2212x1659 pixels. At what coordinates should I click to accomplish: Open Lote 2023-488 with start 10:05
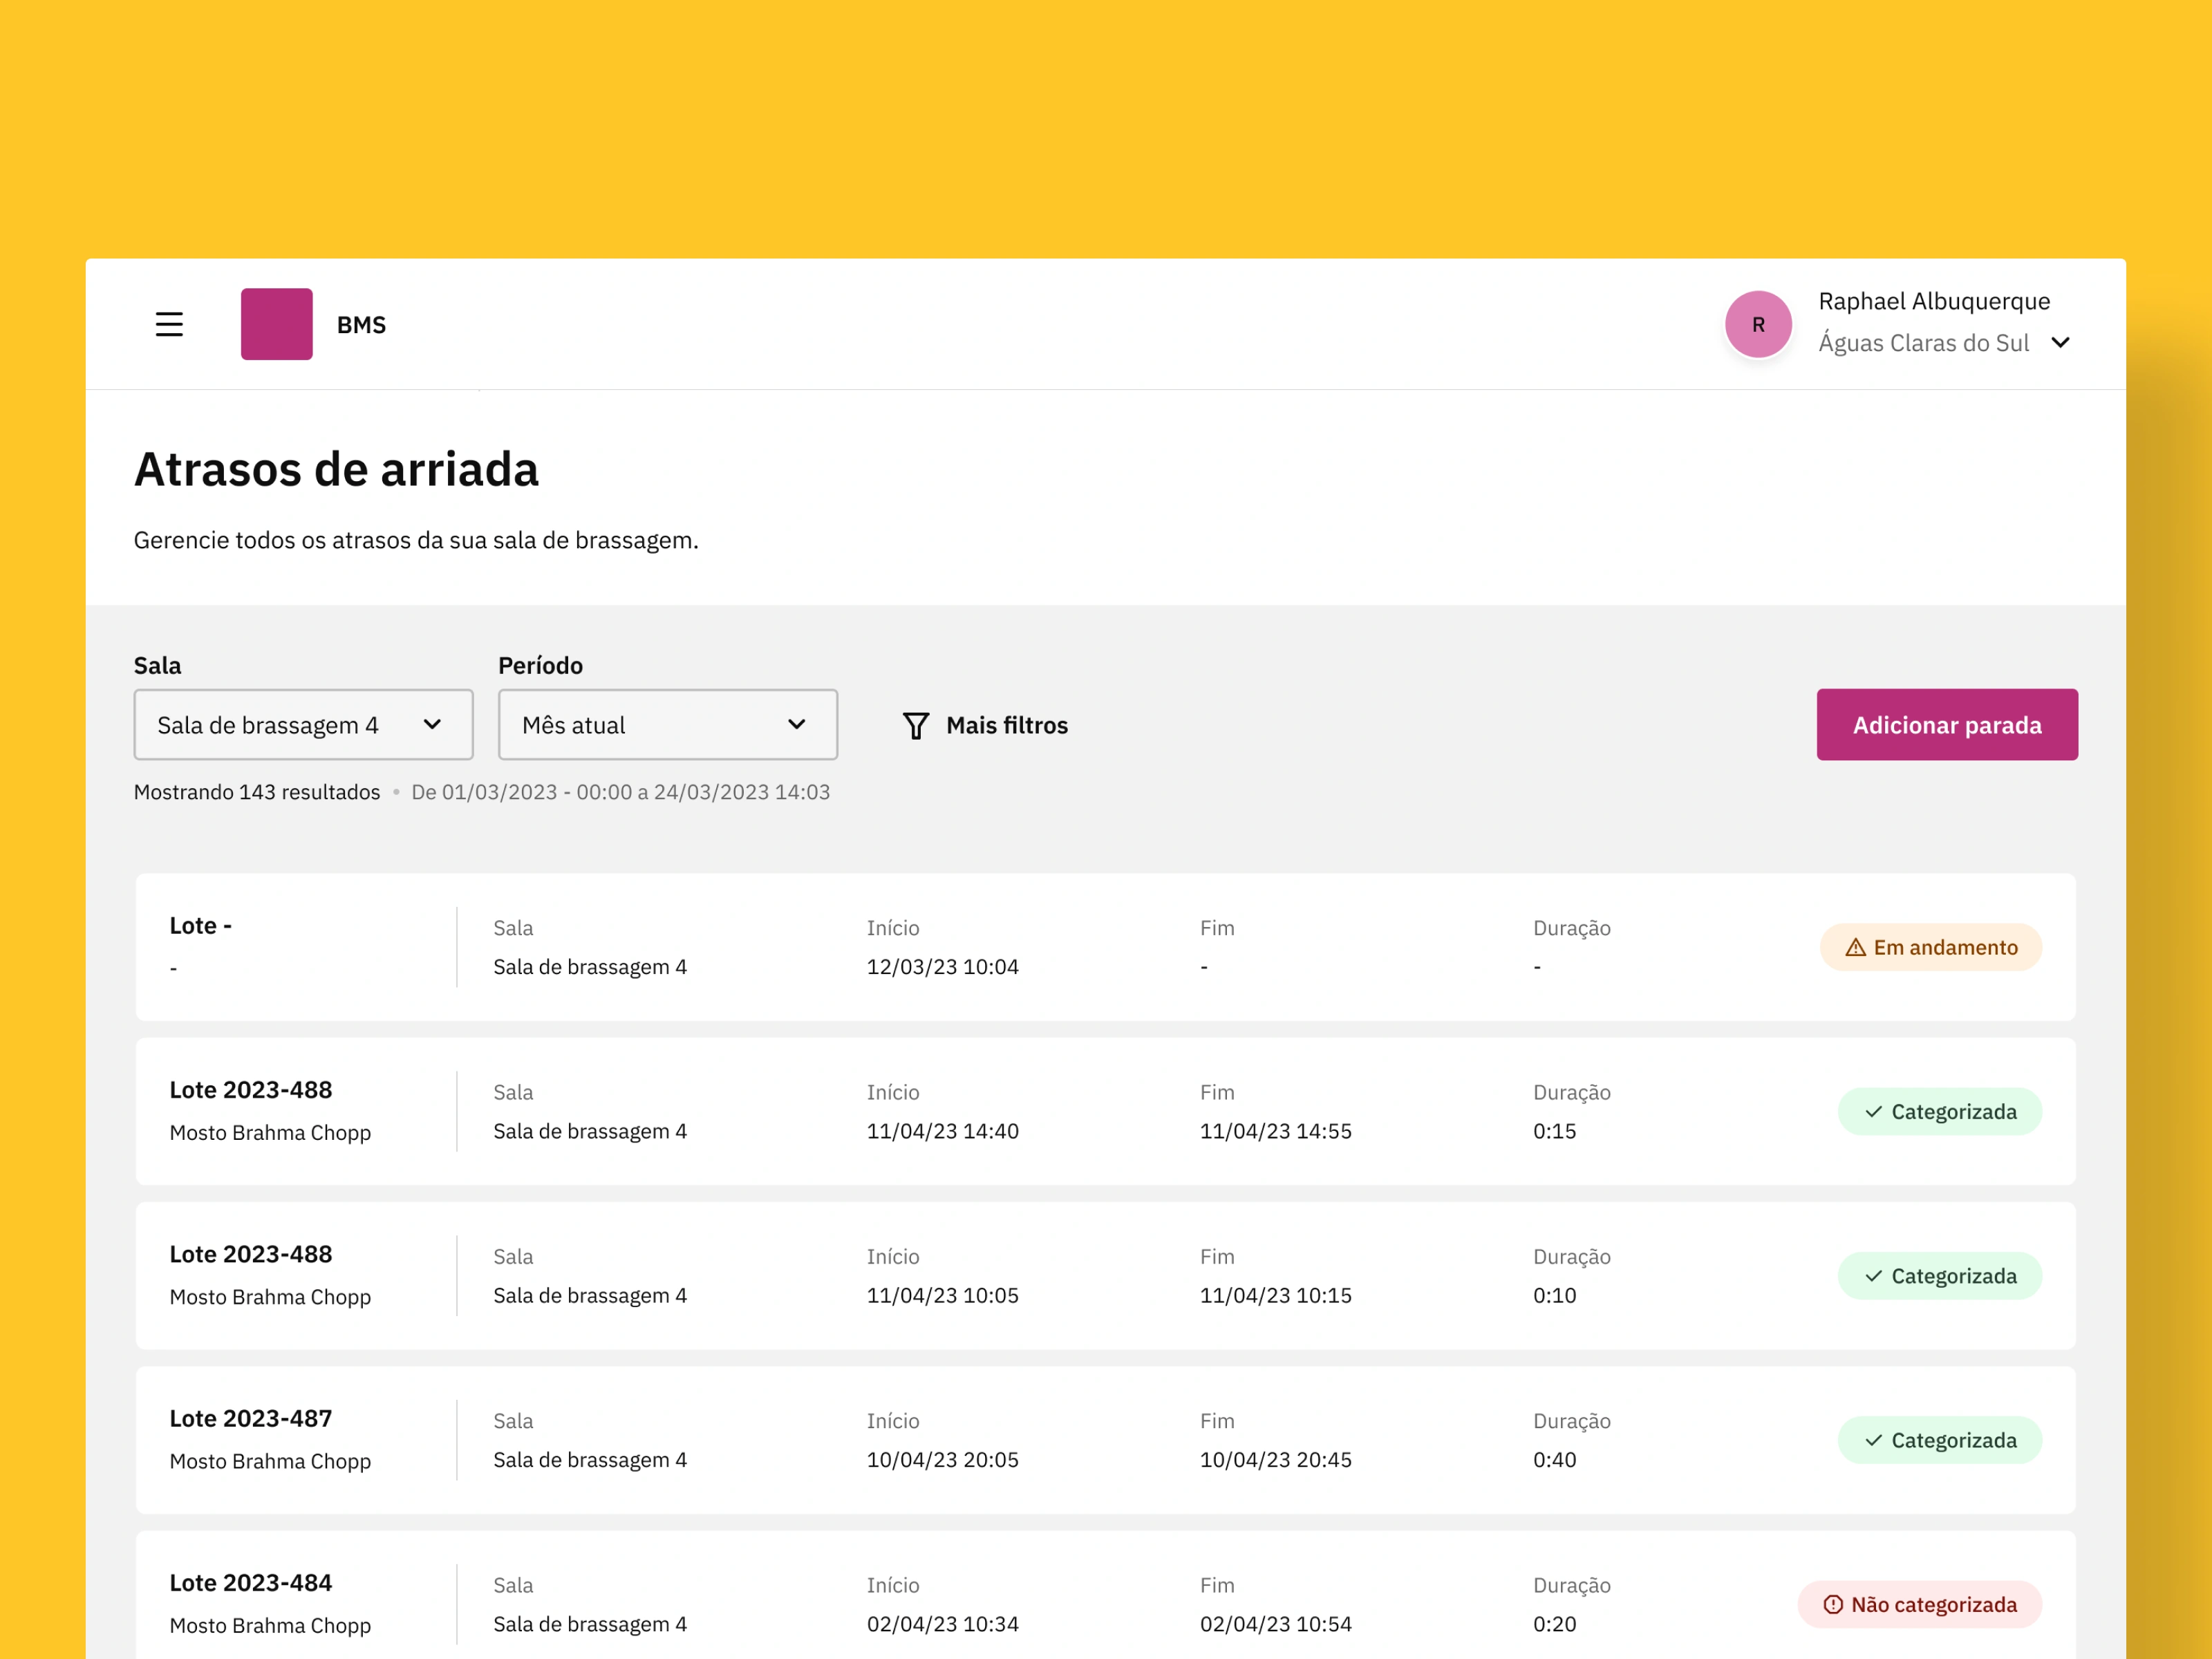251,1254
